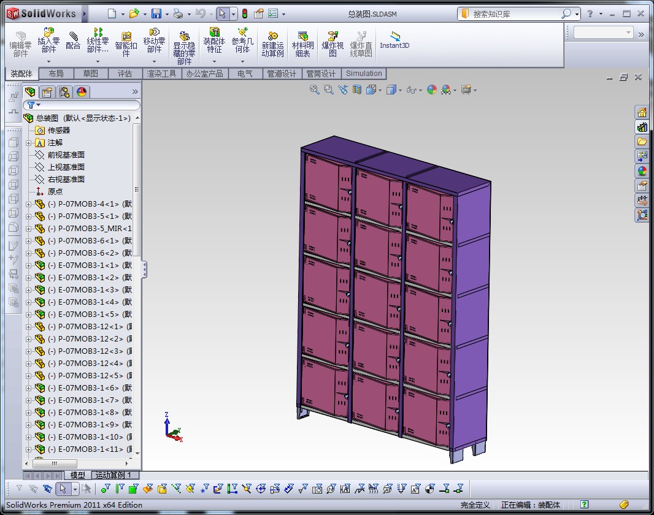Screen dimensions: 654x515
Task: Switch to the 草图 (Sketch) tab
Action: pos(90,74)
